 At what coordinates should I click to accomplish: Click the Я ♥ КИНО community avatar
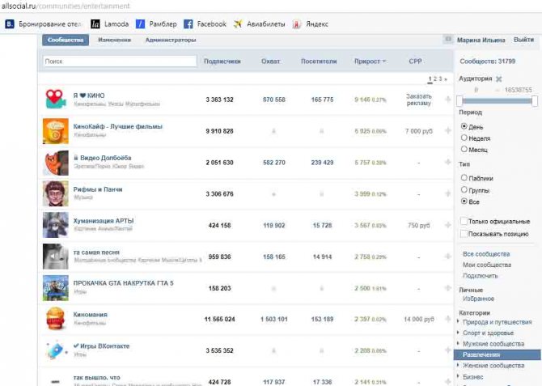(x=55, y=100)
